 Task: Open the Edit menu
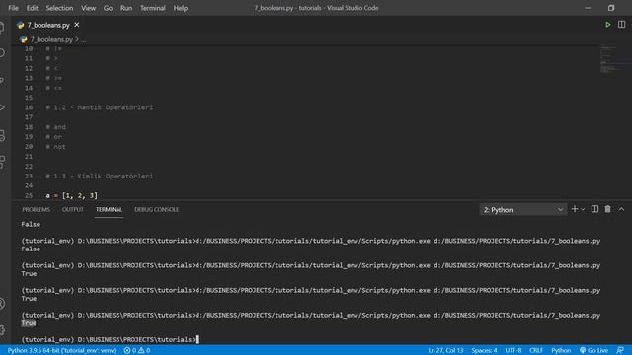point(32,8)
